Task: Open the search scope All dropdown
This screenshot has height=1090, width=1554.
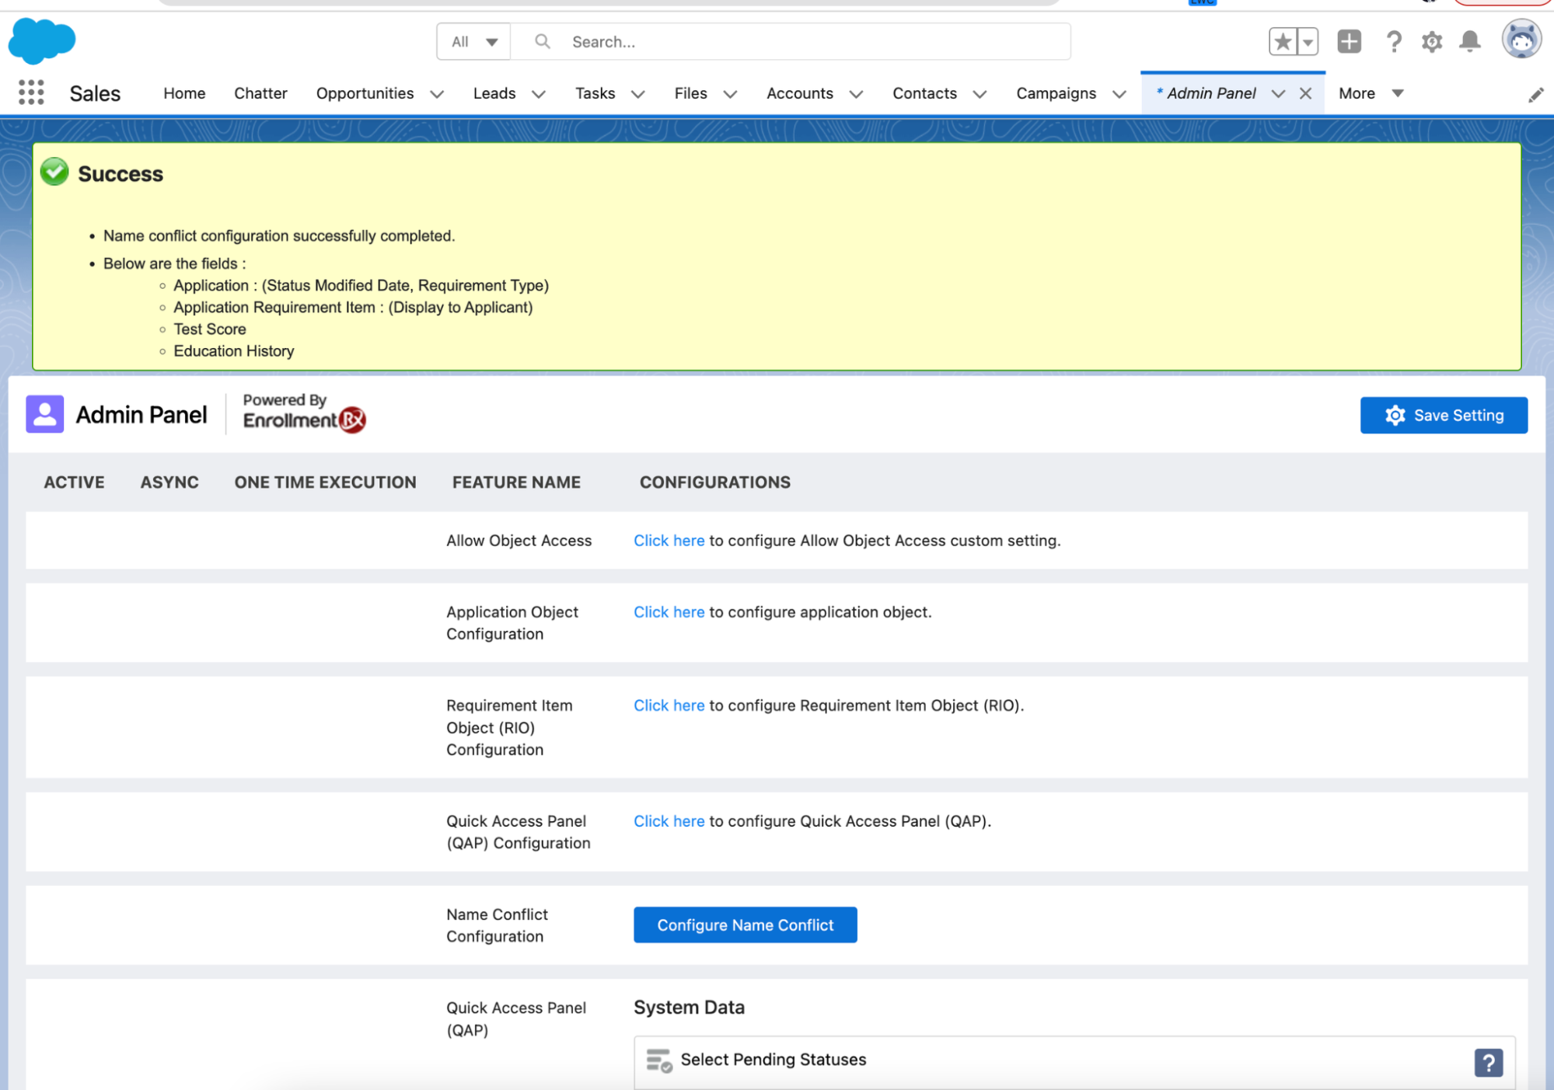Action: [x=473, y=42]
